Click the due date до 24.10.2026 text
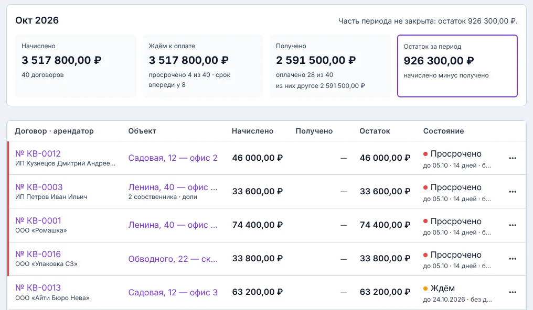533x310 pixels. coord(444,300)
